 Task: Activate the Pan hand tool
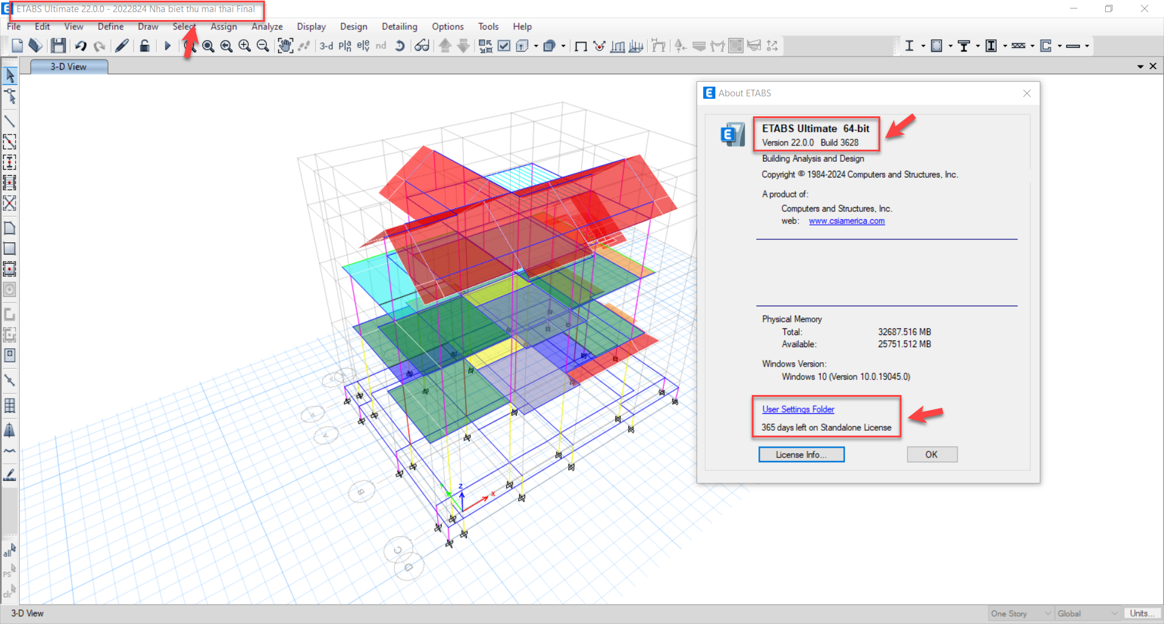tap(285, 46)
